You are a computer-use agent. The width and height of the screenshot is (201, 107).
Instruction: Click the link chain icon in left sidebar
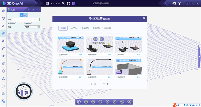click(3, 48)
